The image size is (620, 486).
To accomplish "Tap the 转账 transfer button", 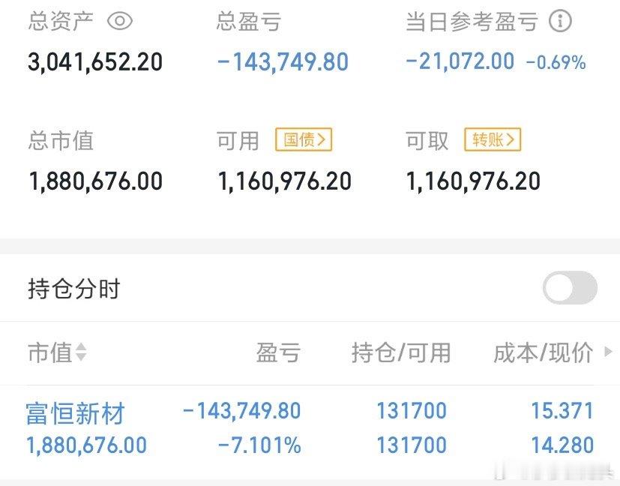I will [x=493, y=139].
